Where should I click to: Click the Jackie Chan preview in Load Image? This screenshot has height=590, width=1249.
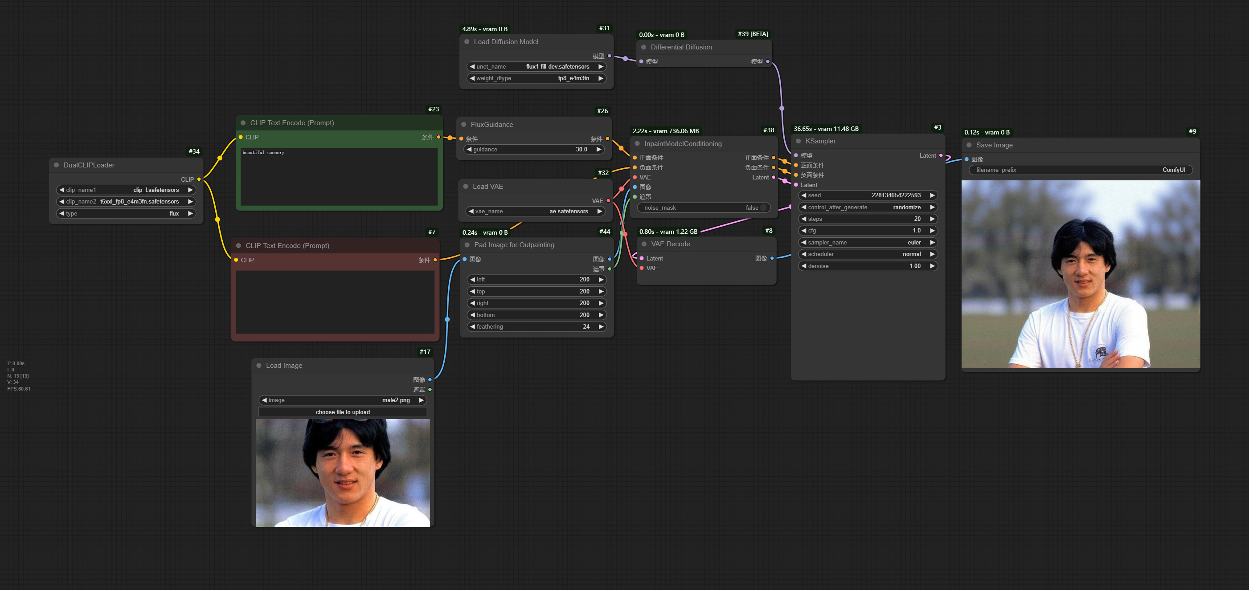pos(343,472)
